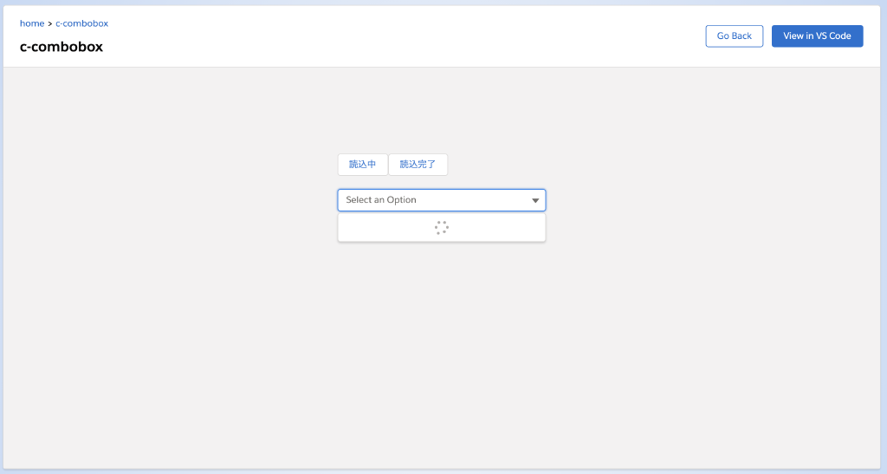Click the empty white header area
The image size is (887, 474).
point(390,36)
